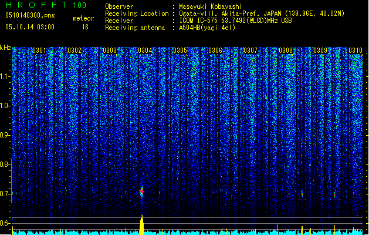
Task: Click the 0.6 frequency axis label
Action: (5, 223)
